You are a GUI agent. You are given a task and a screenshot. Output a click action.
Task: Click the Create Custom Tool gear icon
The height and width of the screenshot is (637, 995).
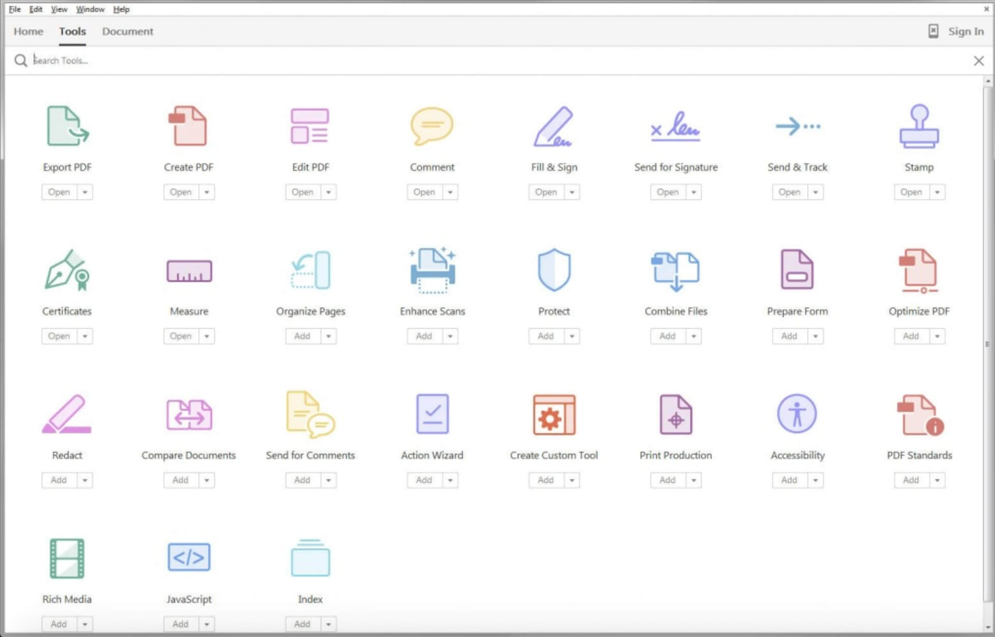[554, 416]
